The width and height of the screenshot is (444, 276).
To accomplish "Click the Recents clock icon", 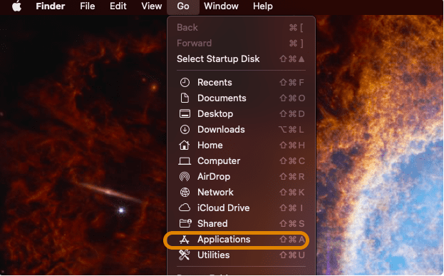I will 185,83.
